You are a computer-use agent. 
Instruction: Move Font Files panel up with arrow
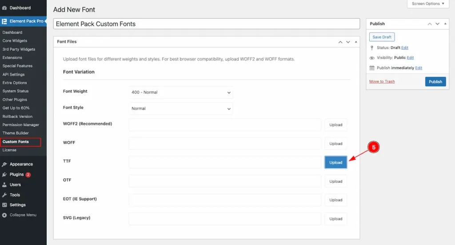point(340,42)
